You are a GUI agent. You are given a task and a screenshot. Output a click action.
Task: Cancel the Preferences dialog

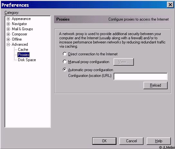pos(131,141)
